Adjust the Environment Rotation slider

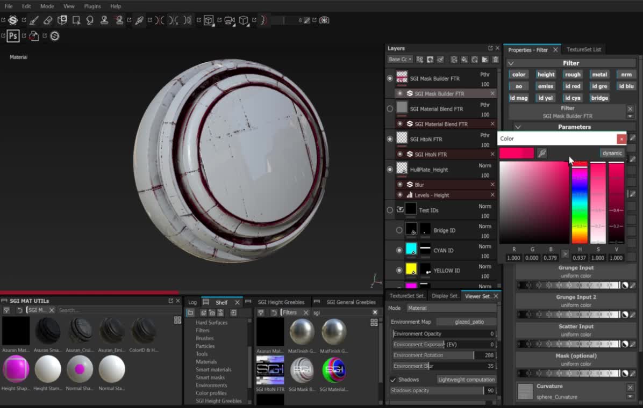click(x=444, y=355)
